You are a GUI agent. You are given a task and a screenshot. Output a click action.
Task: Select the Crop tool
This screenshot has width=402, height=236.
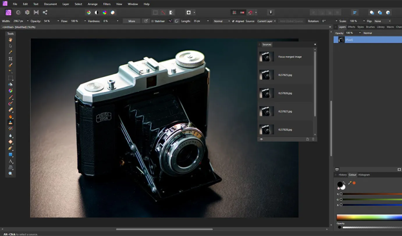tap(11, 59)
